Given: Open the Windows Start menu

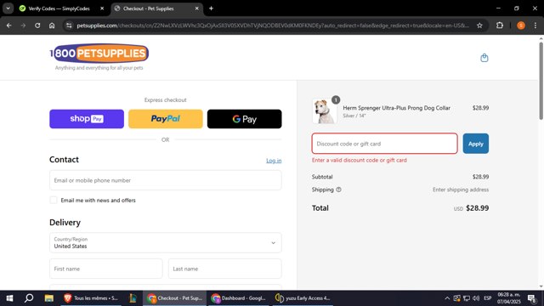Looking at the screenshot, I should [x=9, y=298].
